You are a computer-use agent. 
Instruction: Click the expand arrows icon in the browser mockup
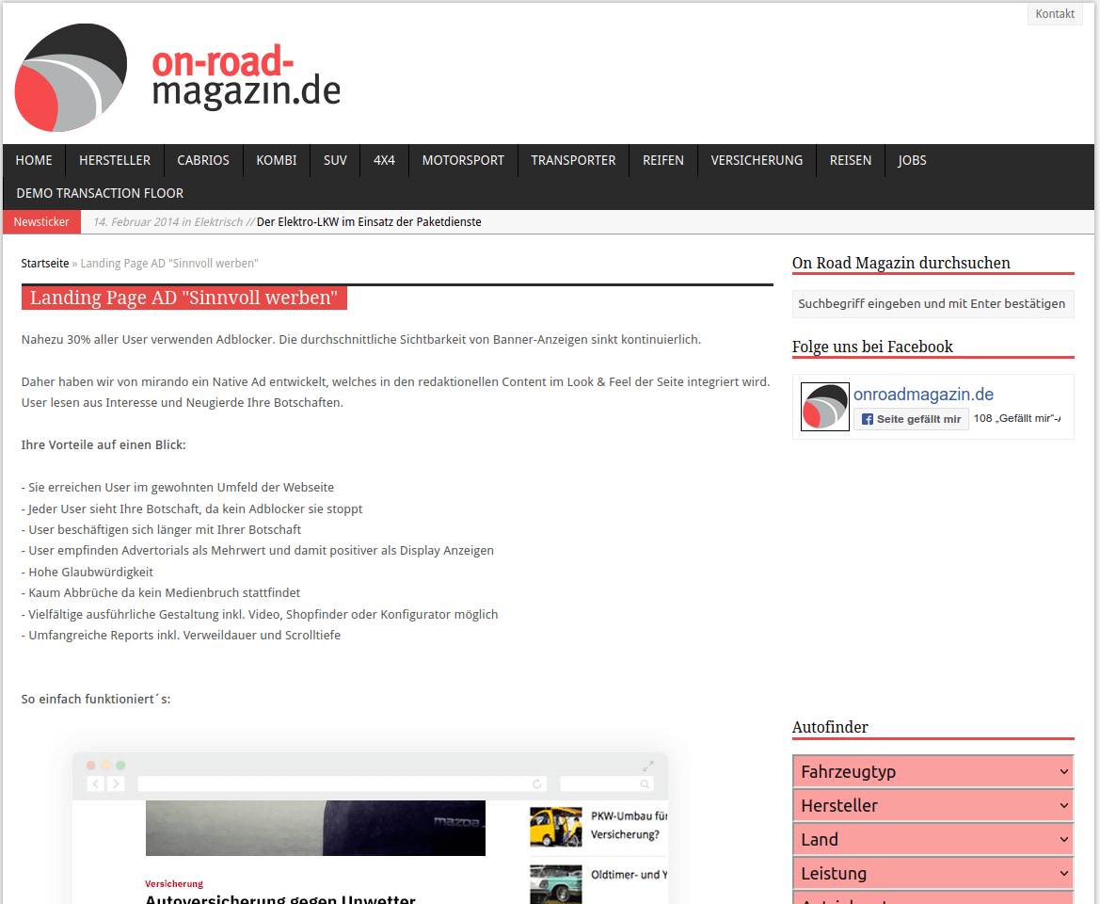pyautogui.click(x=647, y=766)
